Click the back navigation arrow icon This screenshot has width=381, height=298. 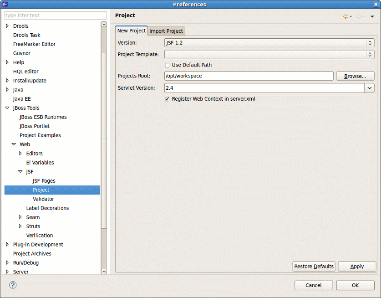345,15
